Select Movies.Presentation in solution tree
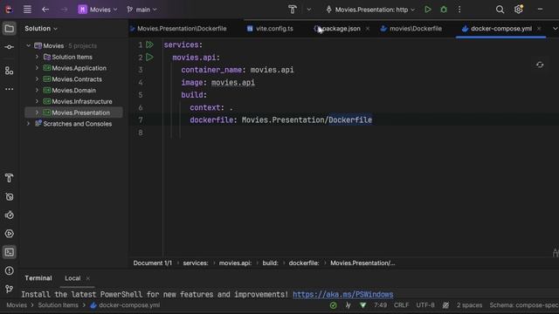Viewport: 559px width, 314px height. pos(73,113)
